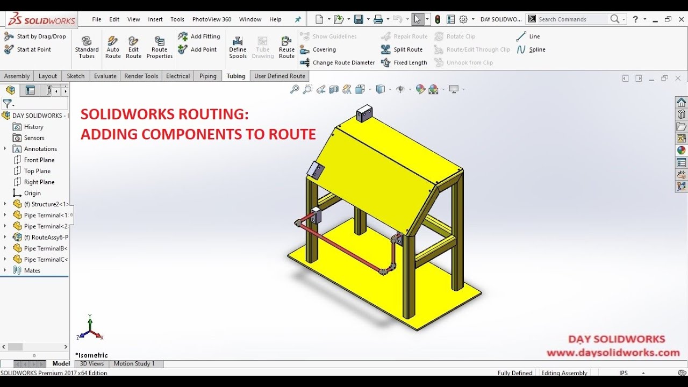Open the Appearances task pane tab
Viewport: 688px width, 387px height.
(682, 150)
